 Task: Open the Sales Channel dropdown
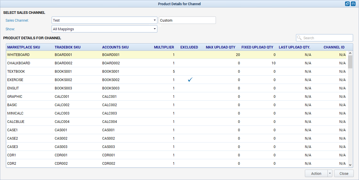(x=155, y=20)
